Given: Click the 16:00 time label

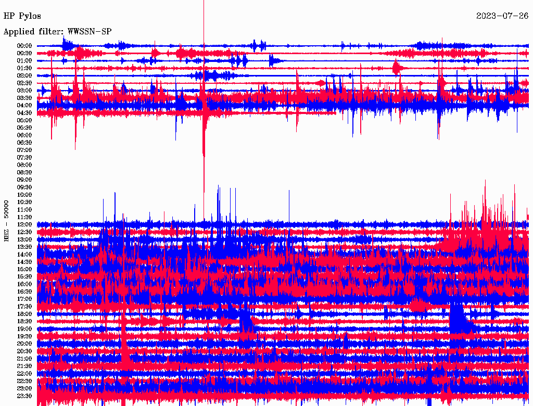Looking at the screenshot, I should (x=24, y=284).
